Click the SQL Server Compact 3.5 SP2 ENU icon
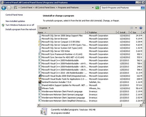 click(40, 42)
